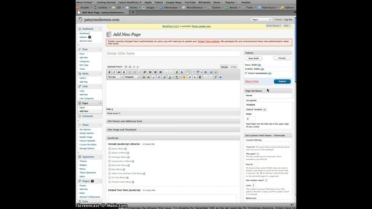The image size is (372, 209).
Task: Open the Help tab dropdown
Action: point(287,26)
